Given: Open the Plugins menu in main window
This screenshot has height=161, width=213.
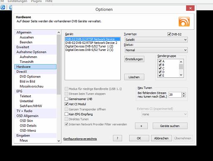Looking at the screenshot, I should (x=36, y=1).
